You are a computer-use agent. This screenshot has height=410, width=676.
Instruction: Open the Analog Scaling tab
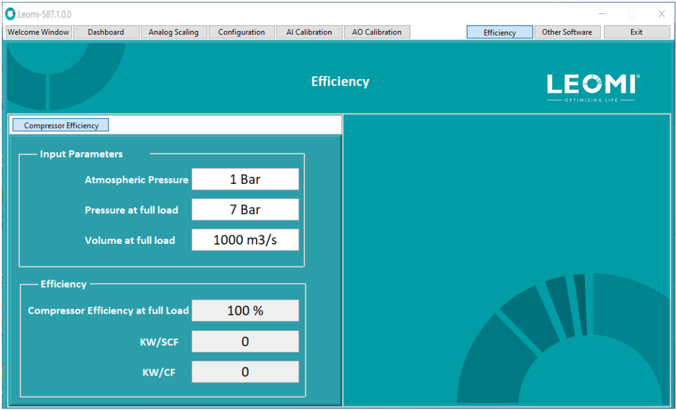174,31
